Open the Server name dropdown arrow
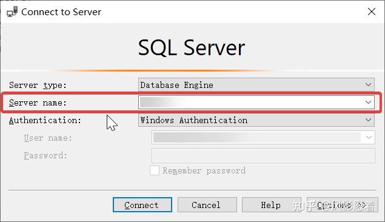The width and height of the screenshot is (385, 222). click(x=368, y=102)
